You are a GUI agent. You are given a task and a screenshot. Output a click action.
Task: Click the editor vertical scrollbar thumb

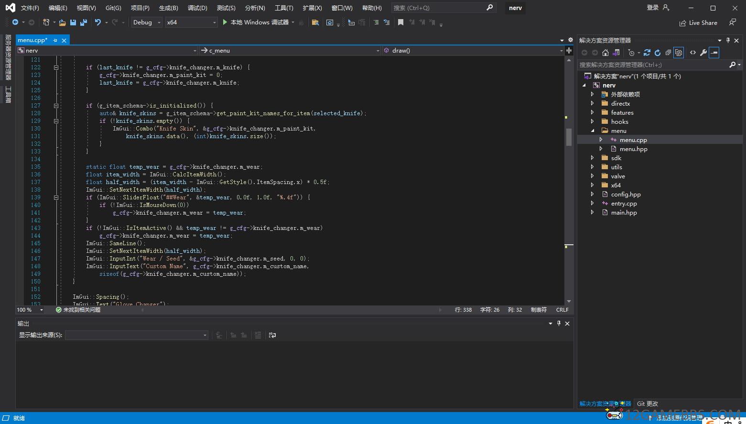click(569, 137)
